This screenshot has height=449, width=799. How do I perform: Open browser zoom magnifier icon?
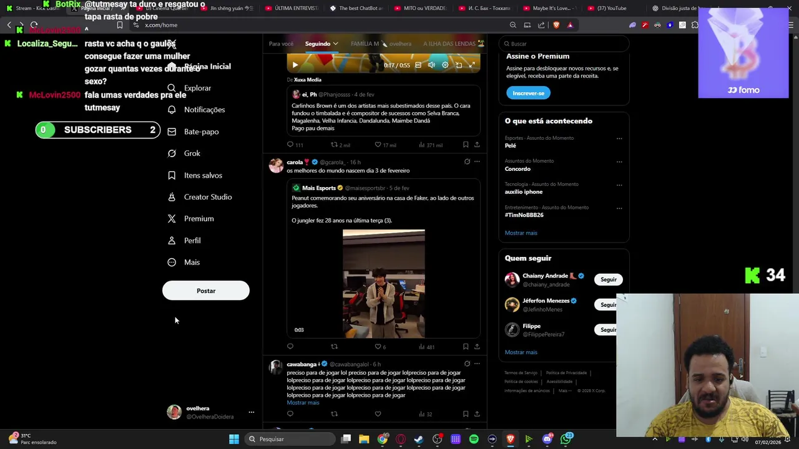[513, 25]
